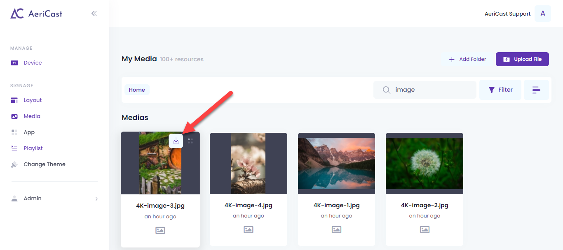Open the Admin menu item

[x=33, y=199]
